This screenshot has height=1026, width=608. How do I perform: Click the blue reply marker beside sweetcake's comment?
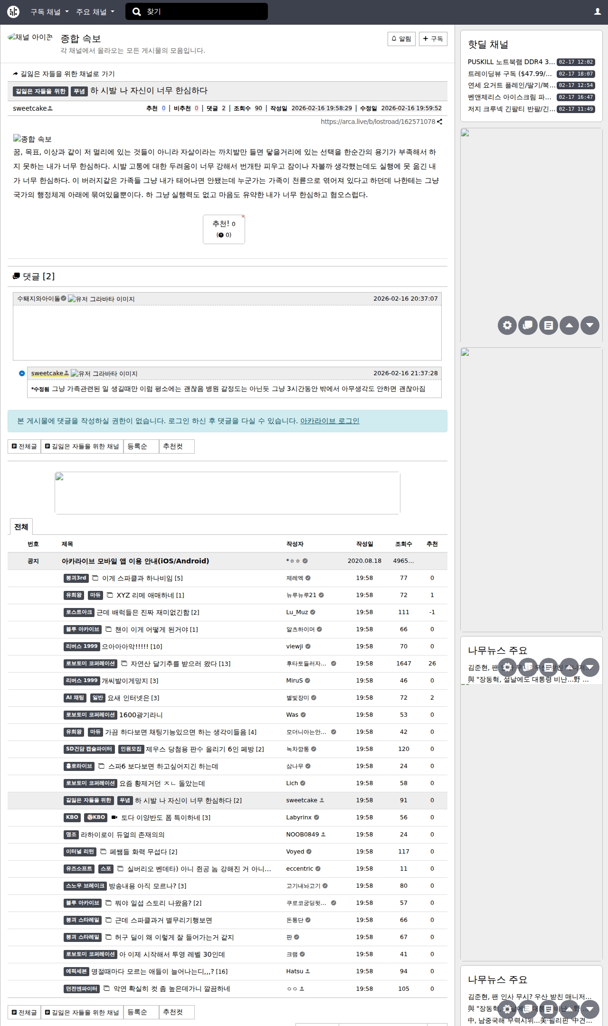(22, 373)
